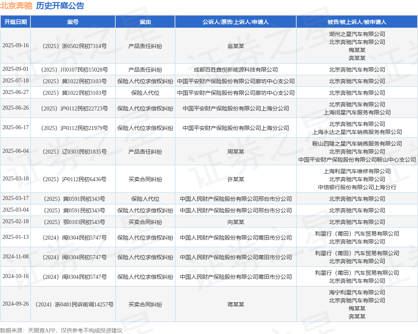Click 保险人代位 cause in the 2025-06-27 row
Viewport: 418px width, 334px height.
click(145, 93)
